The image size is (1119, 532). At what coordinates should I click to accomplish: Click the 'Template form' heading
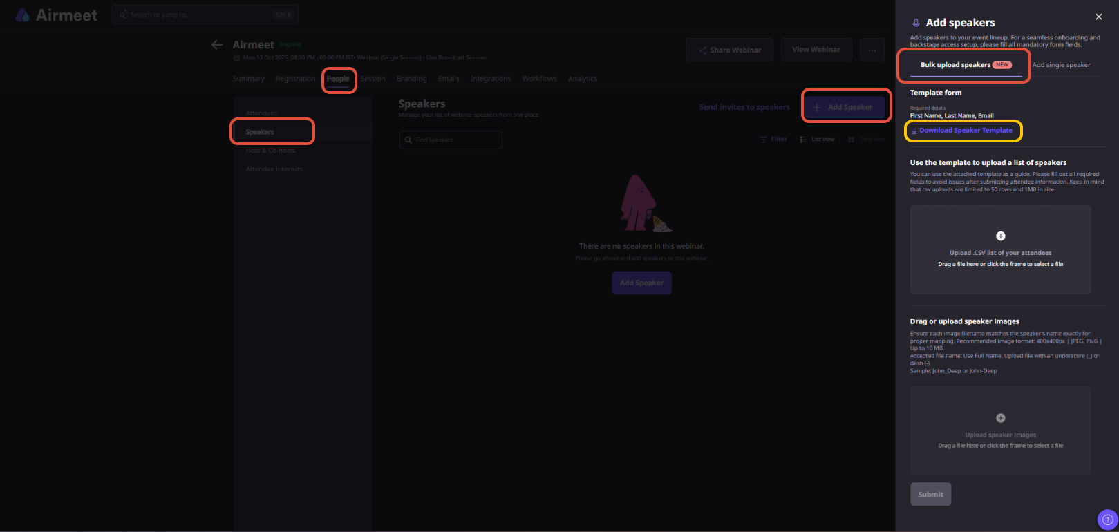pyautogui.click(x=936, y=93)
